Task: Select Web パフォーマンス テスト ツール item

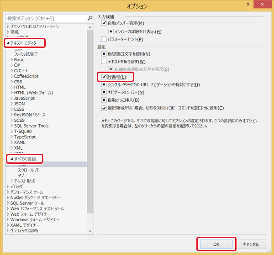Action: [x=37, y=208]
